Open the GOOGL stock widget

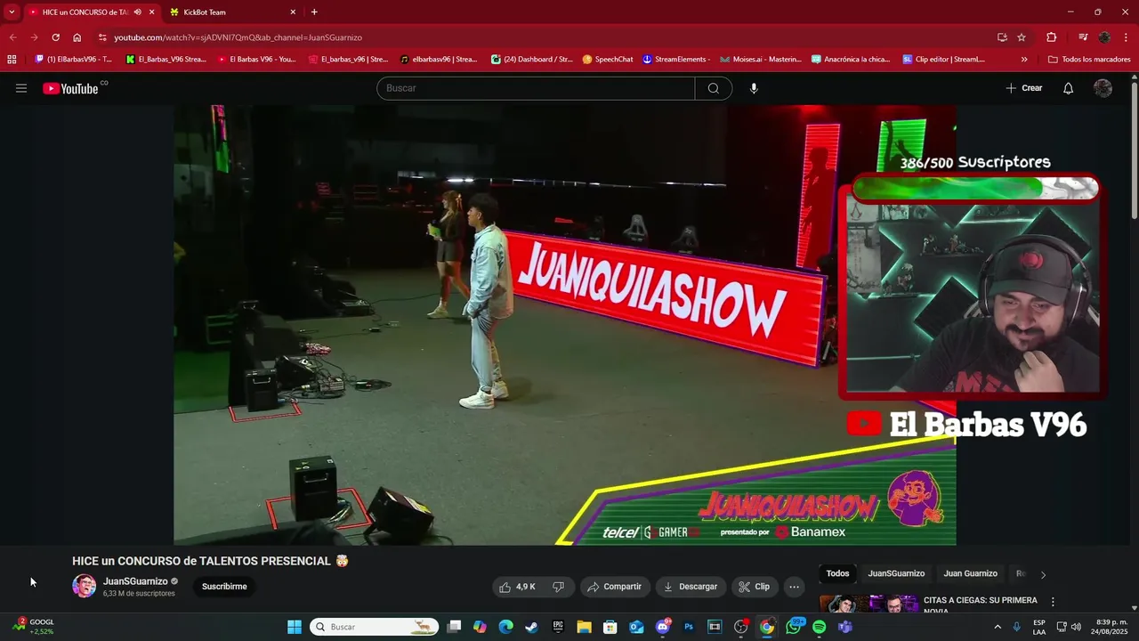click(34, 627)
